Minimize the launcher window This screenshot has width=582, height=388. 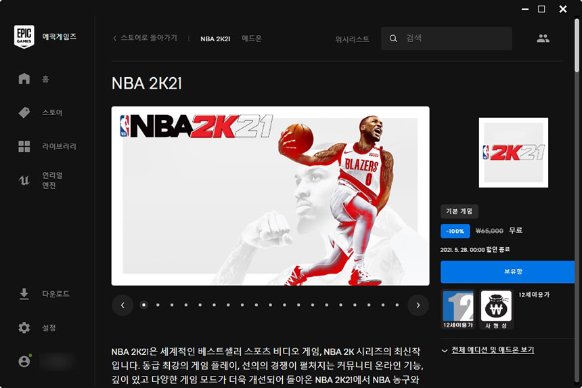point(525,9)
